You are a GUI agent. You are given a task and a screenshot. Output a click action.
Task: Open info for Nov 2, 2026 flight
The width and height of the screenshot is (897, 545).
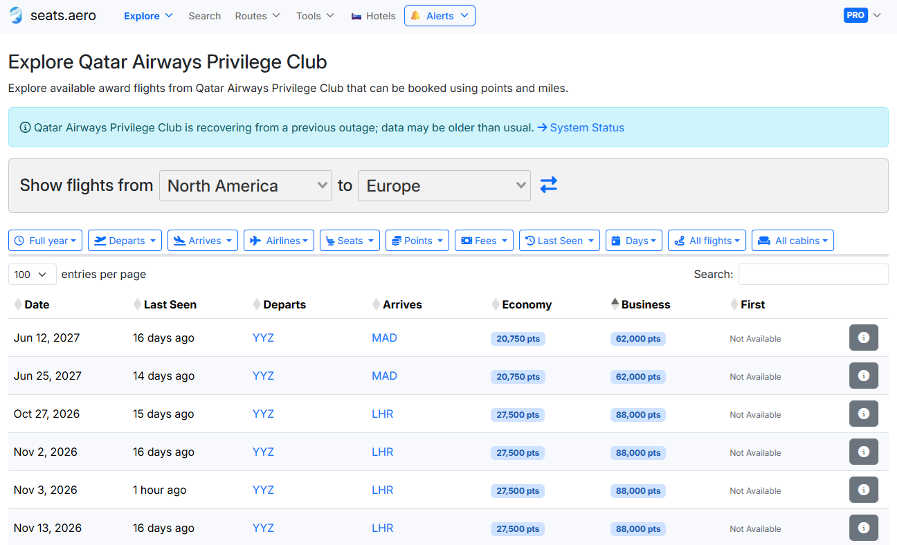[x=864, y=452]
